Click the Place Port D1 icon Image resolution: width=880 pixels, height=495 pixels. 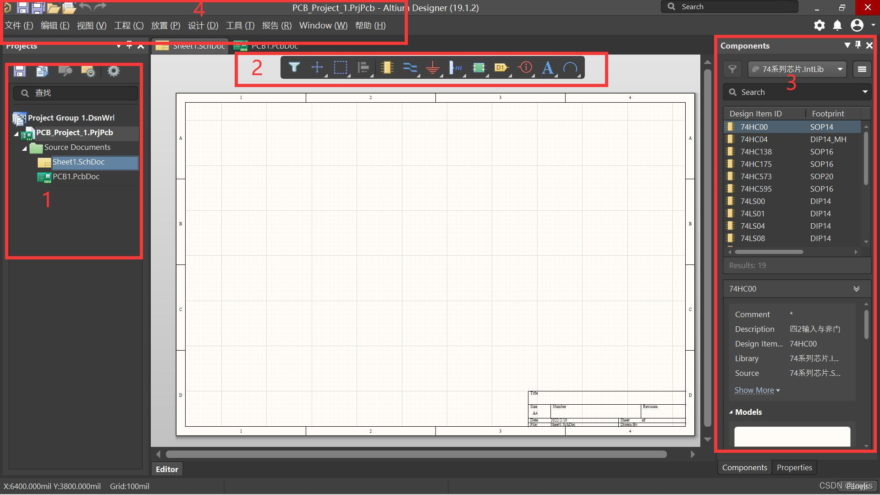[x=501, y=68]
